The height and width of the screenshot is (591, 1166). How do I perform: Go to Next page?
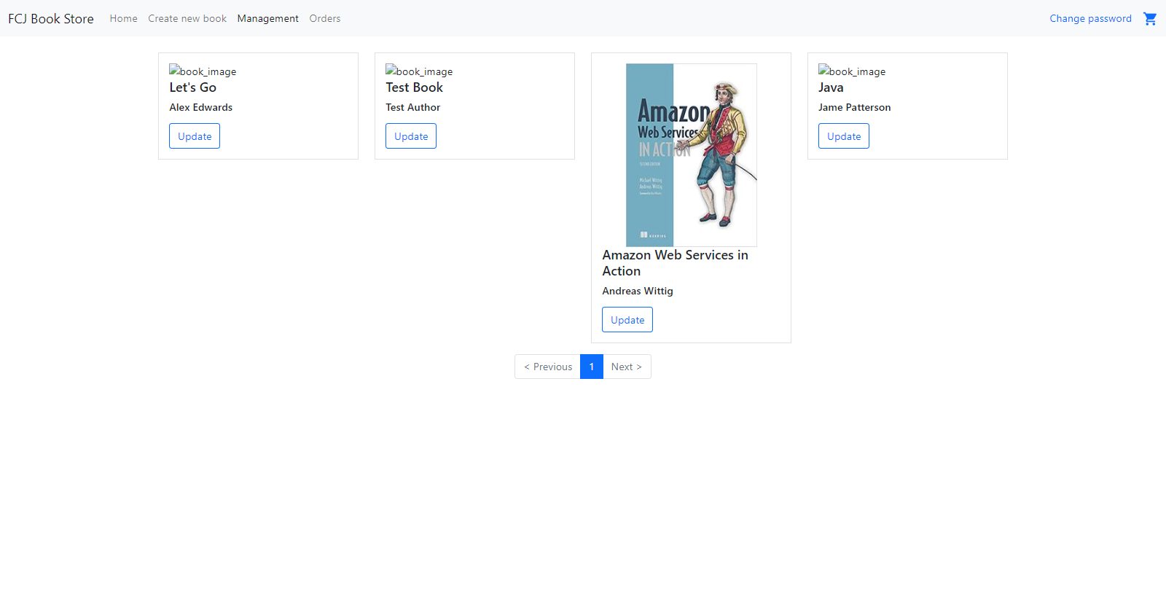click(x=627, y=367)
